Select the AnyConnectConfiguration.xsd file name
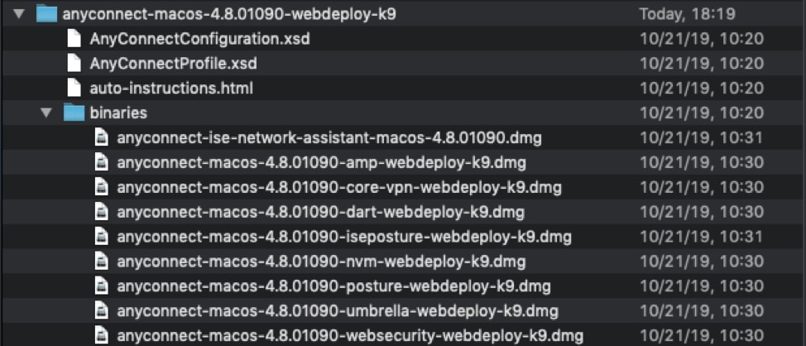 (x=199, y=39)
